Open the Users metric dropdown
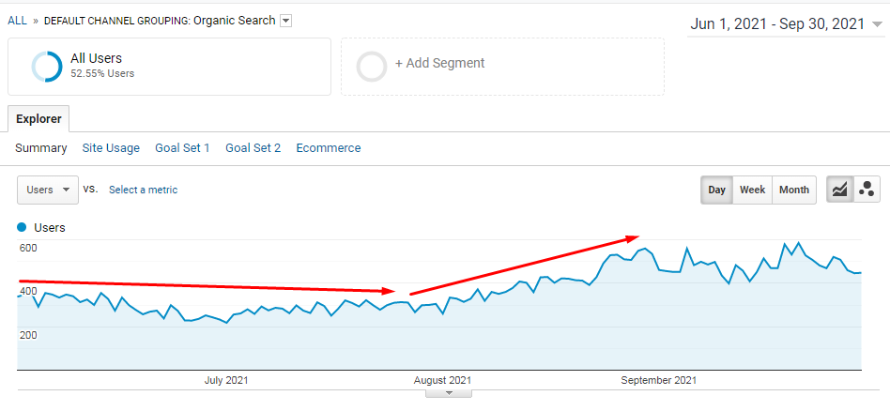This screenshot has height=411, width=890. coord(48,190)
